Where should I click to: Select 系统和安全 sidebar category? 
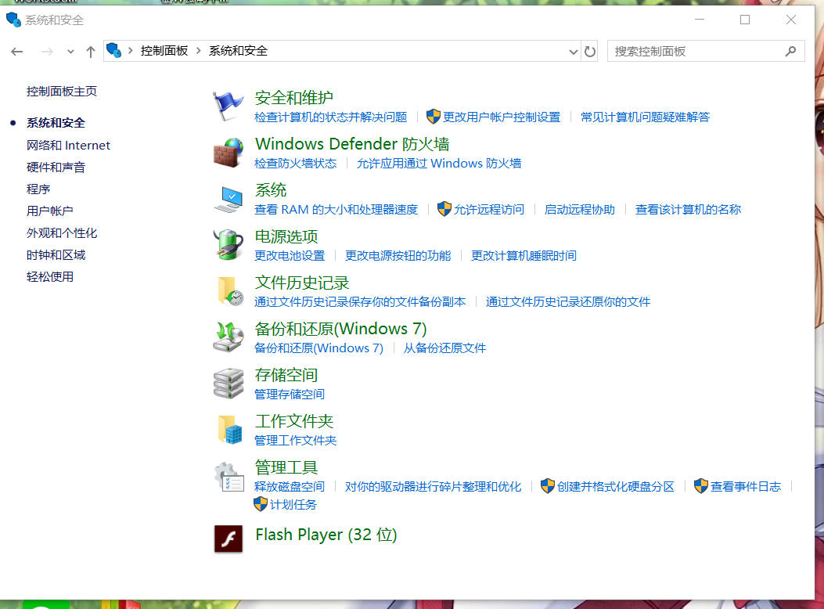pyautogui.click(x=56, y=123)
